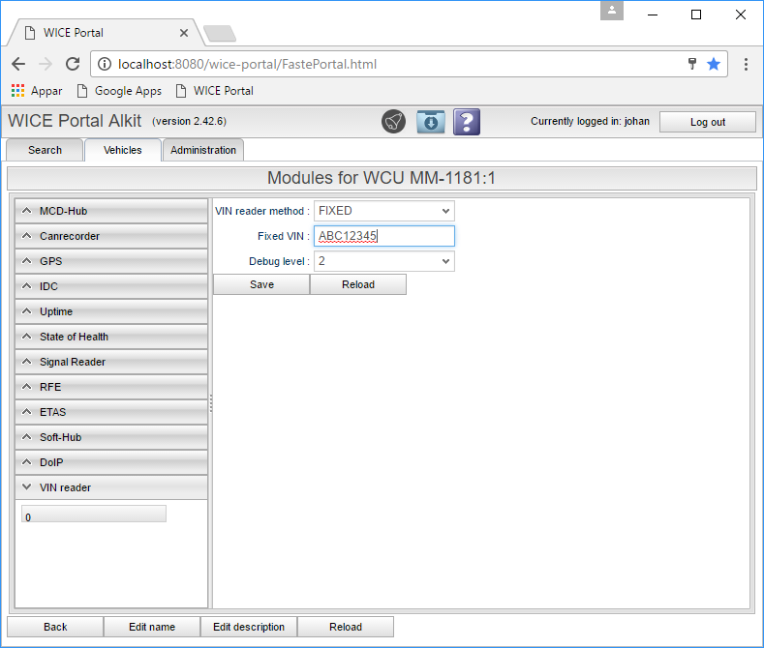Image resolution: width=764 pixels, height=648 pixels.
Task: Reload page using browser refresh icon
Action: click(73, 64)
